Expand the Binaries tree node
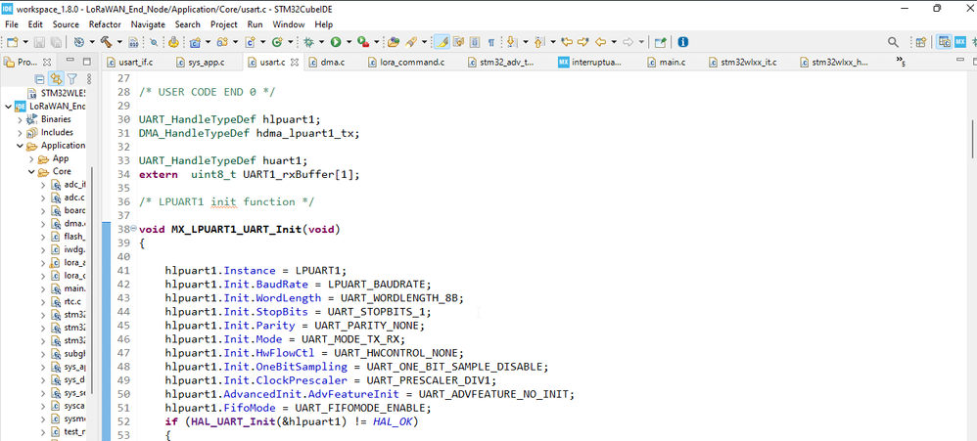The image size is (977, 441). 20,119
